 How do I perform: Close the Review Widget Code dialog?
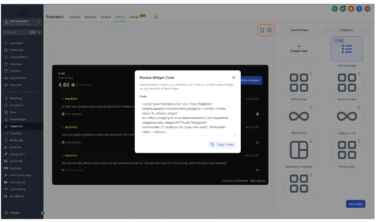[x=233, y=77]
